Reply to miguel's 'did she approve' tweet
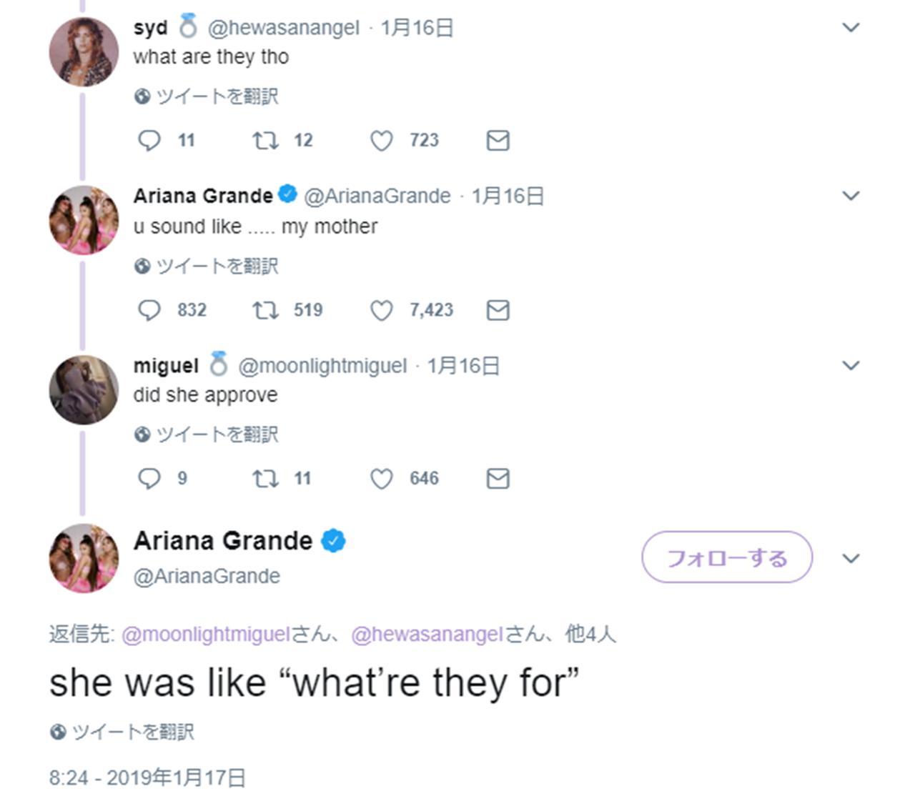The height and width of the screenshot is (801, 915). (149, 478)
